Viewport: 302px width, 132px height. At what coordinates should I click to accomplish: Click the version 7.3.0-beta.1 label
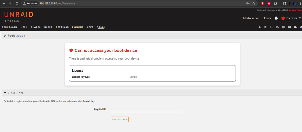pyautogui.click(x=14, y=21)
